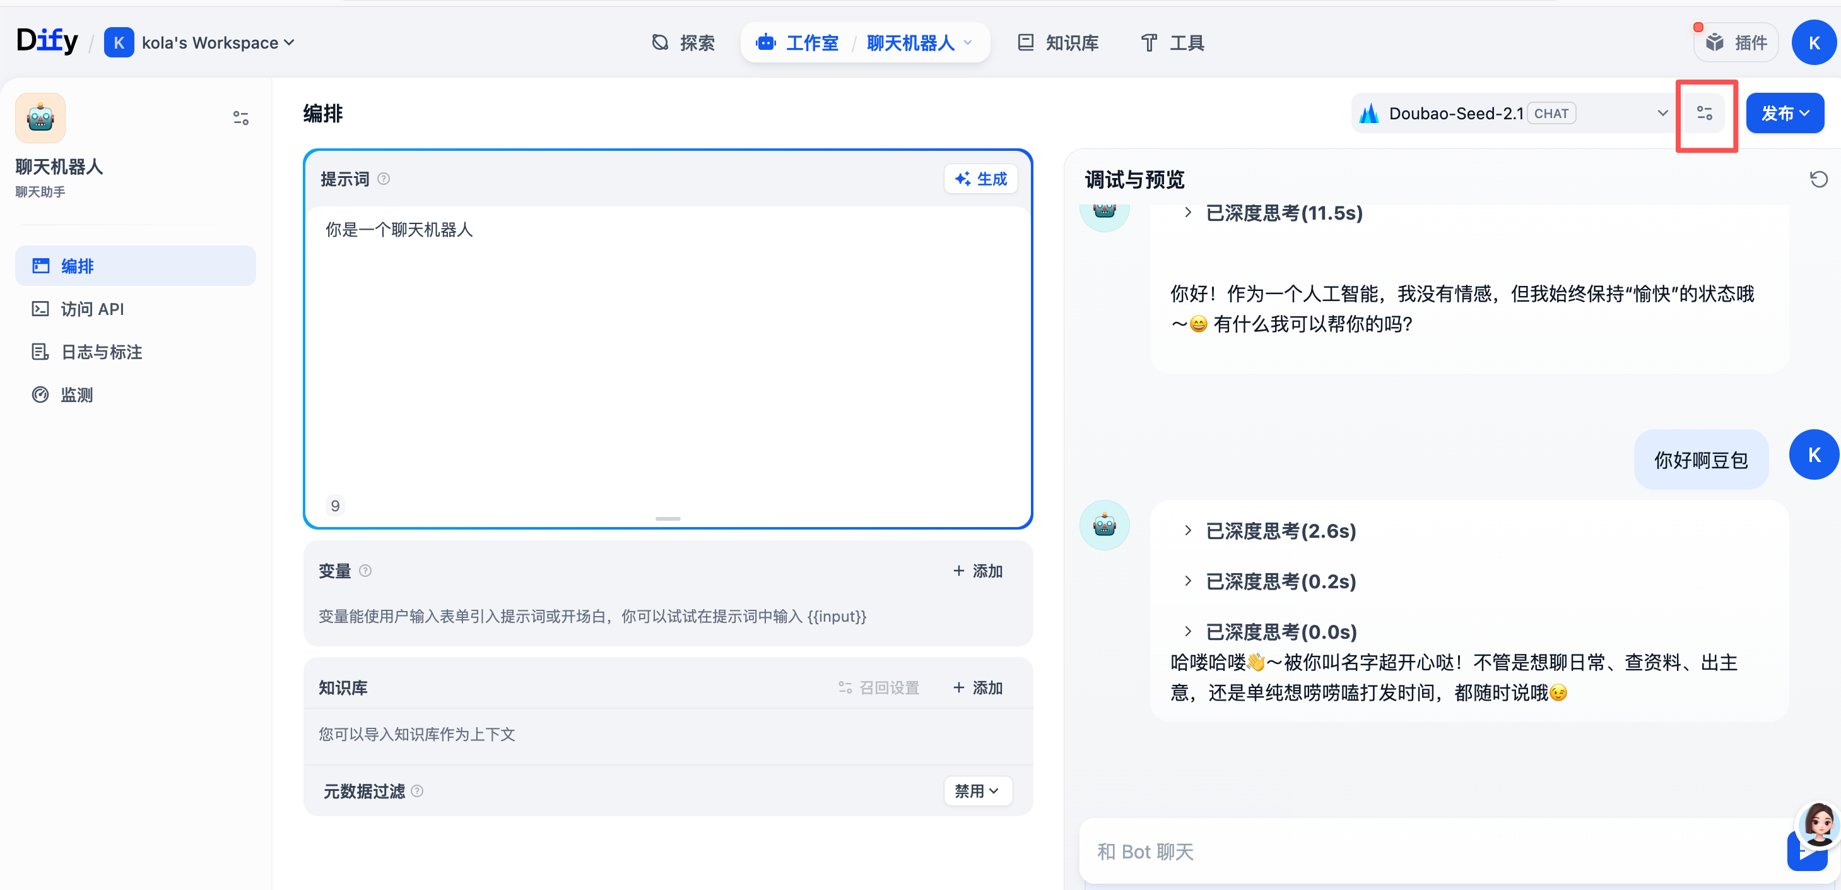Viewport: 1841px width, 890px height.
Task: Click the user K avatar beside 你好啊豆包
Action: pos(1814,454)
